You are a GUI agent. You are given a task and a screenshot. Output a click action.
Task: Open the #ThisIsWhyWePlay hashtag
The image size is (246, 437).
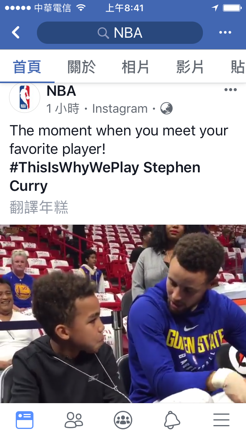(74, 168)
